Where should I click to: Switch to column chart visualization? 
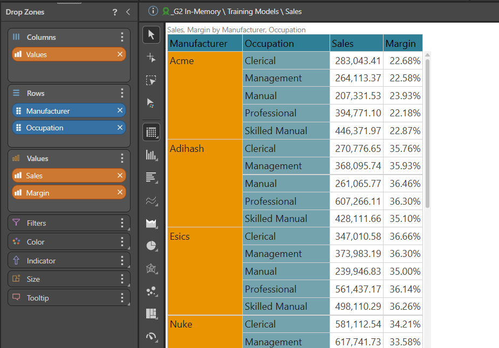[x=151, y=155]
